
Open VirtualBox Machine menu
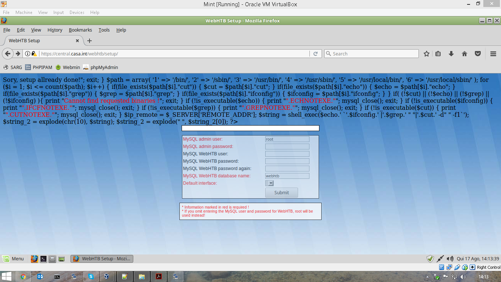pos(24,12)
